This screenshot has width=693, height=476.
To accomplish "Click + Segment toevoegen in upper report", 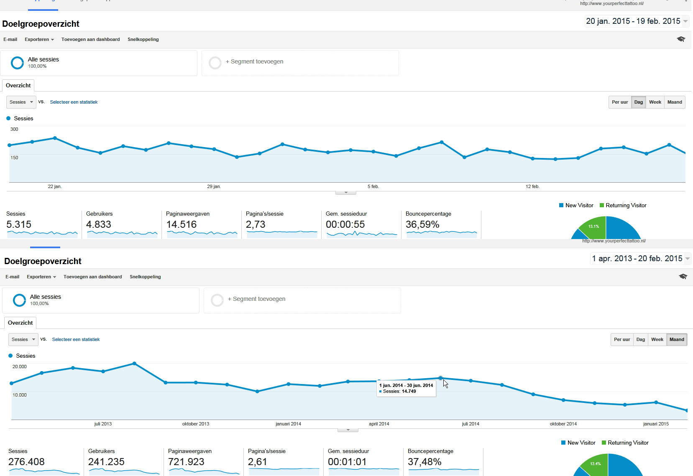I will [255, 61].
